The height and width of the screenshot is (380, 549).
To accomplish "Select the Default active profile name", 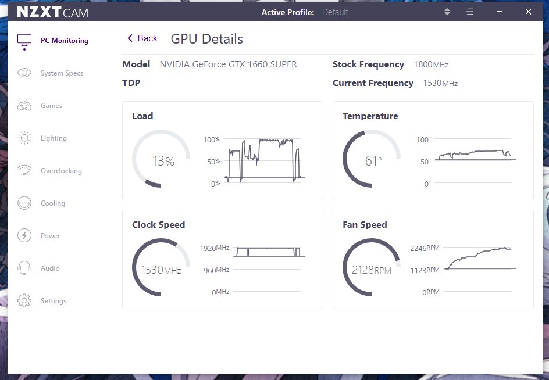I will [x=335, y=12].
